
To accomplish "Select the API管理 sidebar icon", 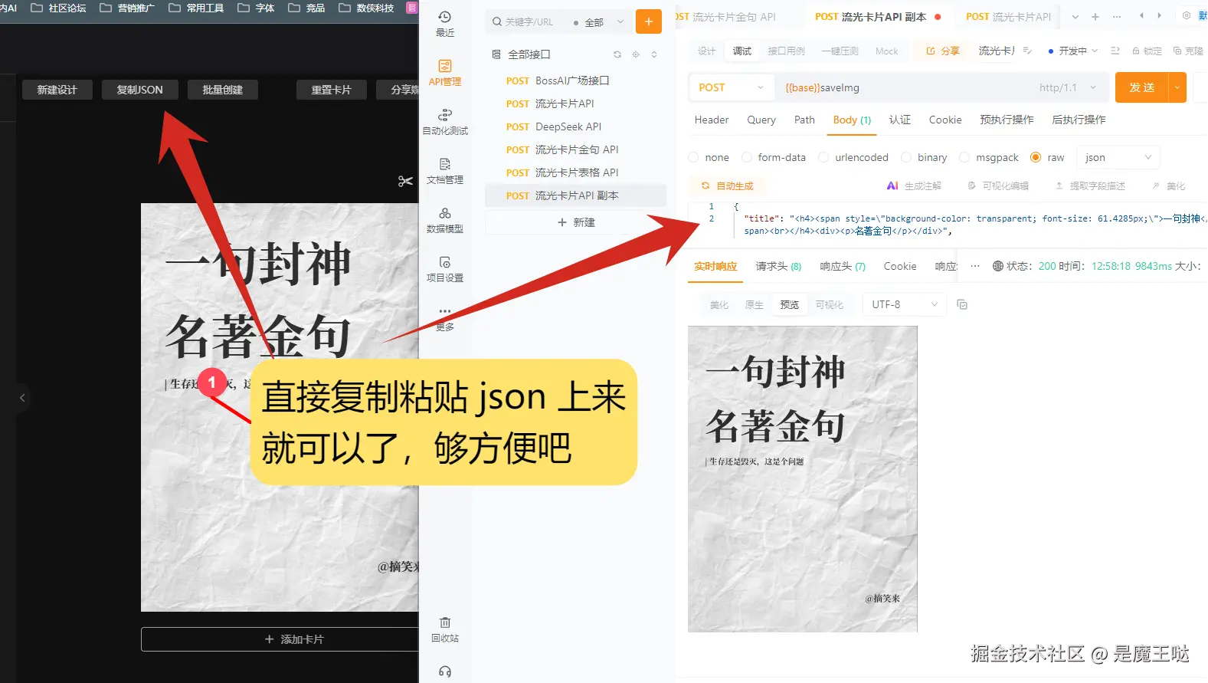I will (x=445, y=73).
